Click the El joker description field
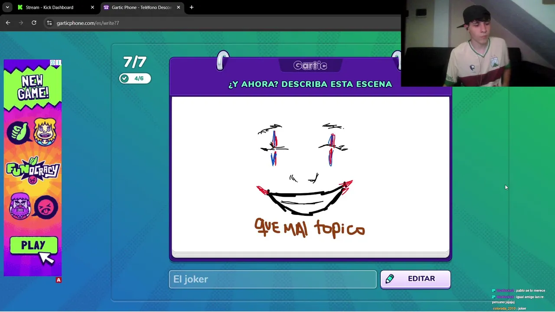Screen dimensions: 555x312 (273, 279)
